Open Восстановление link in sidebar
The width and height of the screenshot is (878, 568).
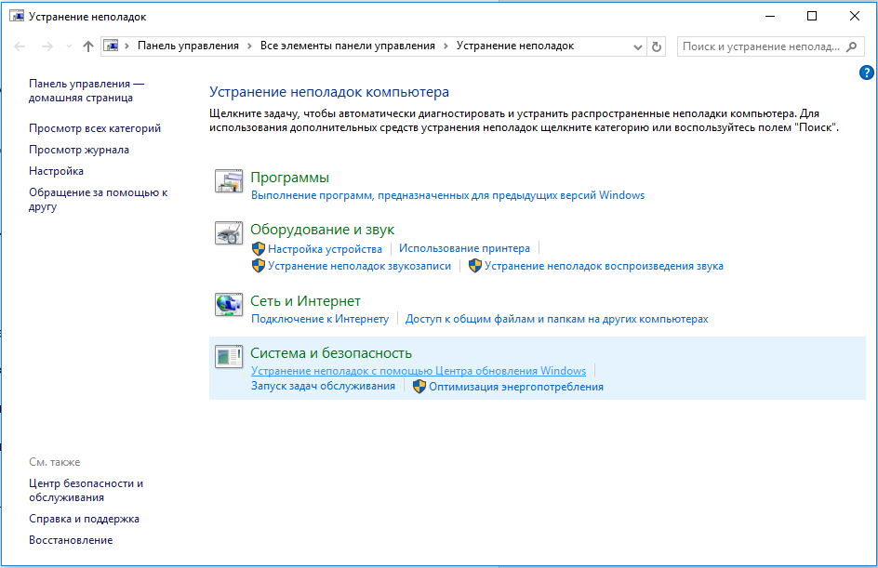pyautogui.click(x=71, y=540)
